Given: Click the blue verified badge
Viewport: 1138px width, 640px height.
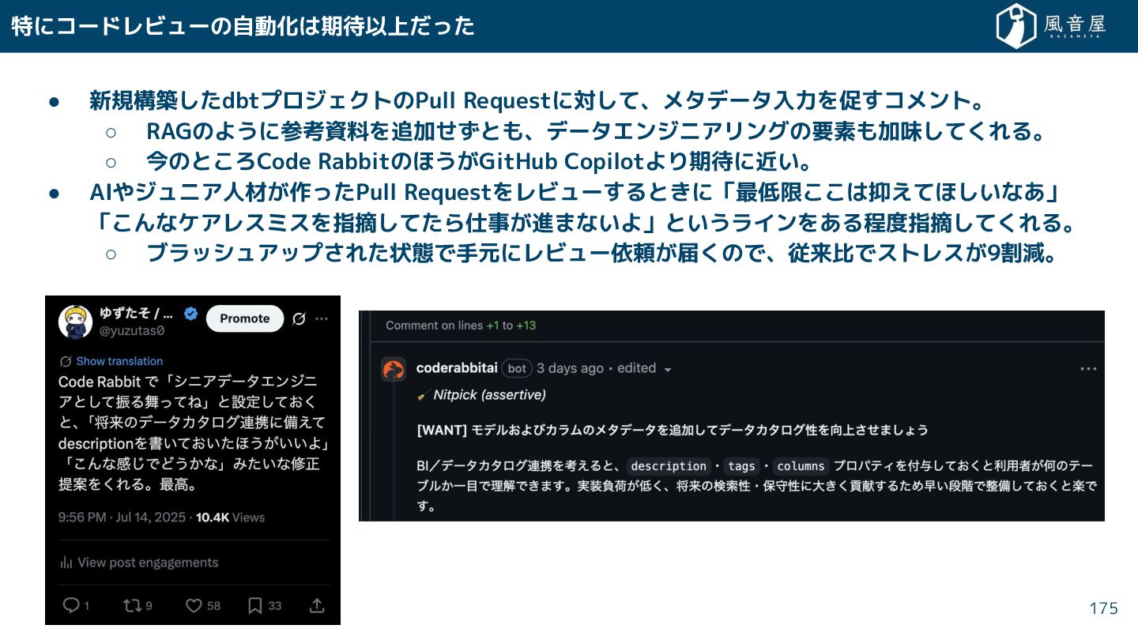Looking at the screenshot, I should click(190, 314).
